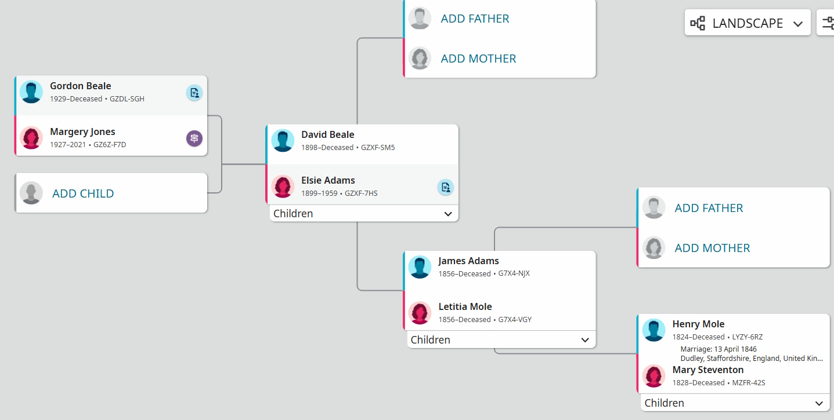Expand Children under Henry Mole and Mary Steventon

click(735, 403)
